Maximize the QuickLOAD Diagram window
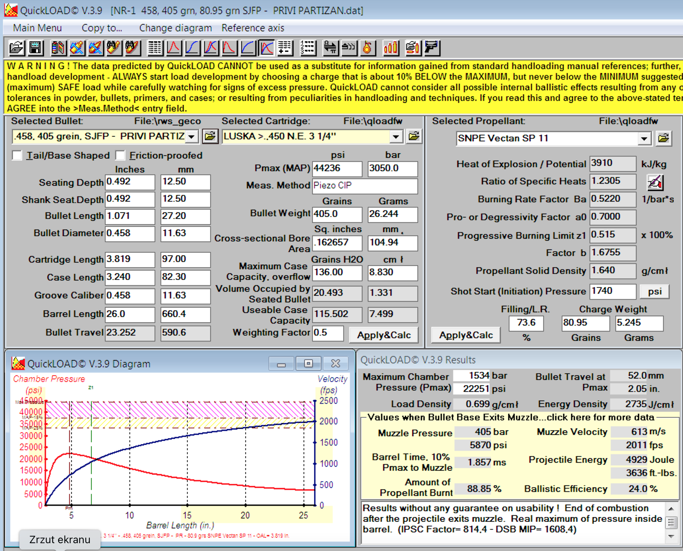This screenshot has height=551, width=683. 308,363
